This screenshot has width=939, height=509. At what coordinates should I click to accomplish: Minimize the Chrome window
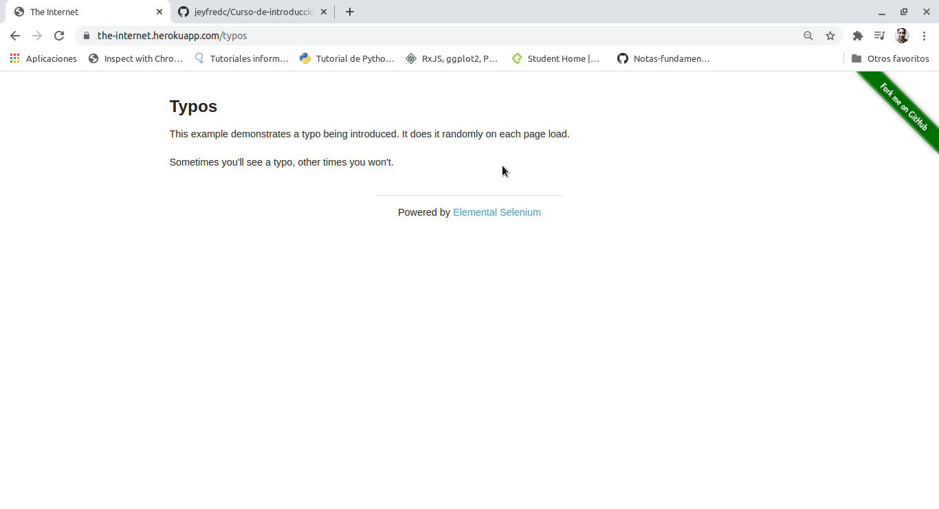point(881,12)
